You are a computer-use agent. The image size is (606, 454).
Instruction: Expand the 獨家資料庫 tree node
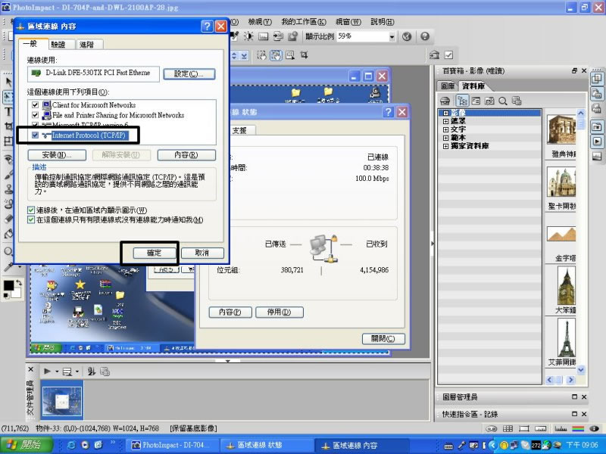pos(445,146)
